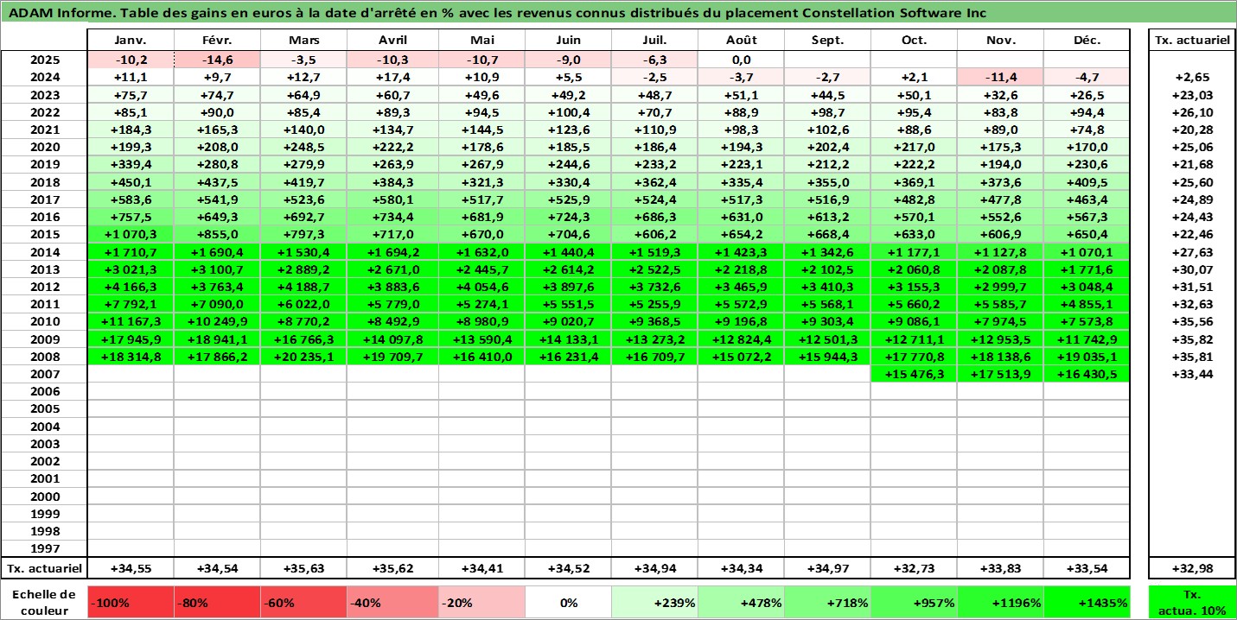
Task: Select the +239% light green swatch
Action: coord(654,602)
